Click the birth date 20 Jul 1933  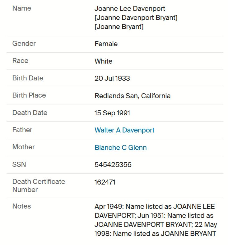[112, 78]
